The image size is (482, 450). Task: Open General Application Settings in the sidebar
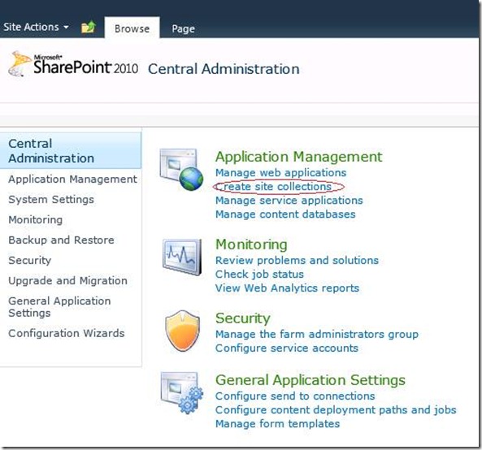click(x=59, y=307)
